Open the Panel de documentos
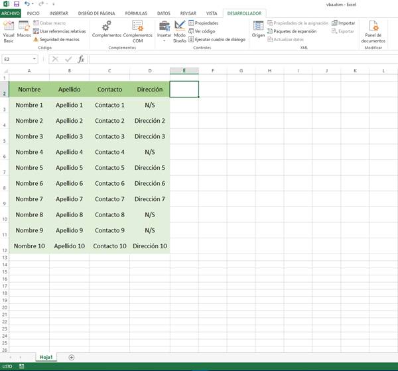 pos(373,31)
